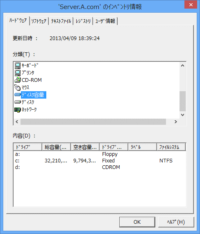Click the ディスク容量 blue icon
200x234 pixels.
point(18,95)
